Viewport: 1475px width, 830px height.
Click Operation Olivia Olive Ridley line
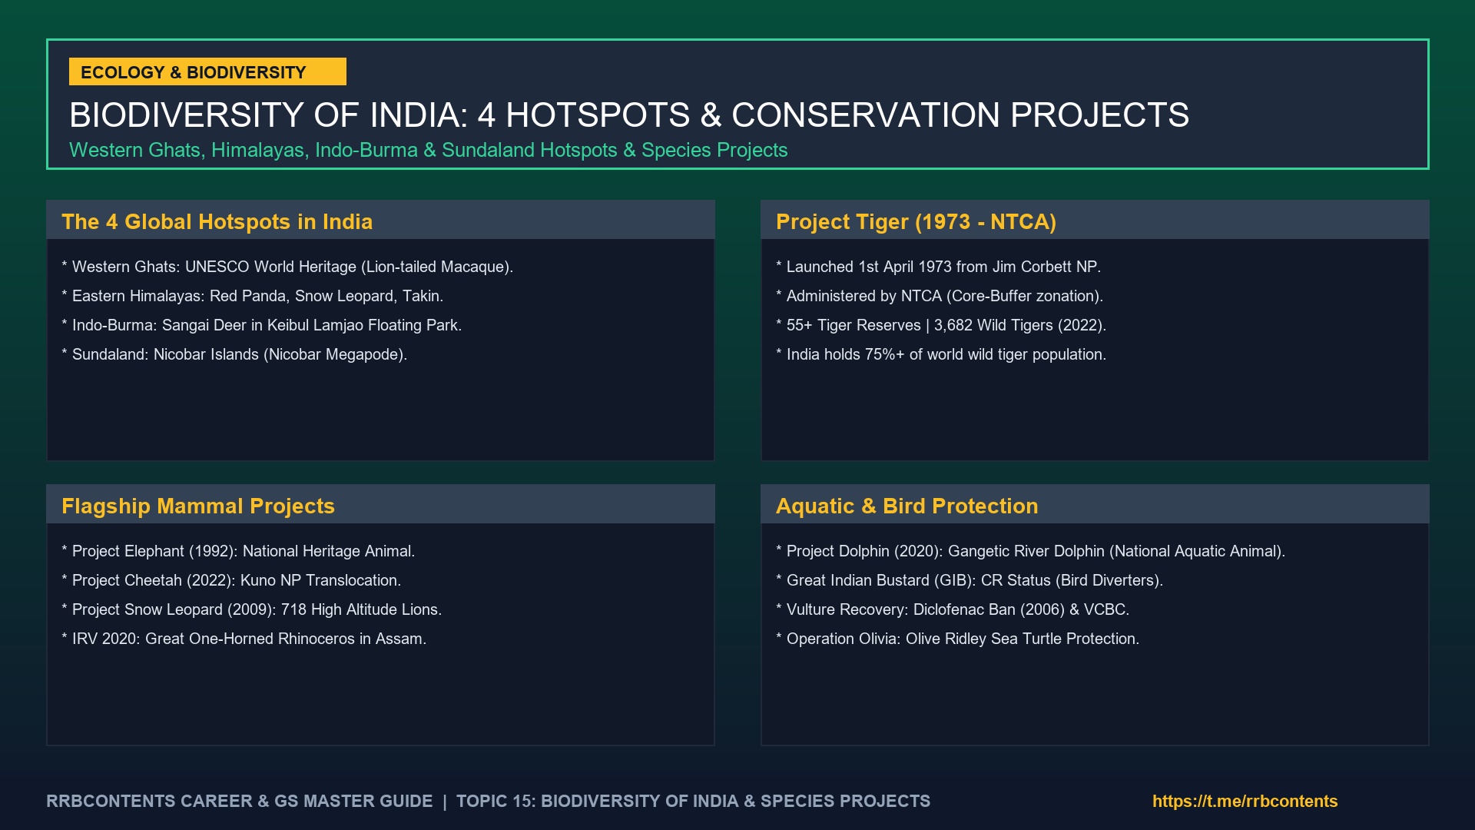coord(958,639)
